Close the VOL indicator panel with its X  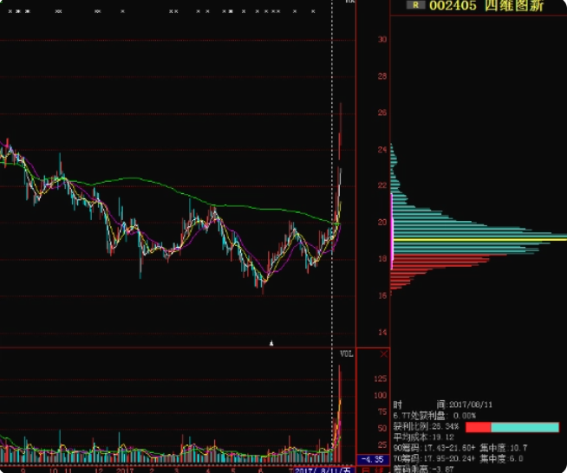[x=384, y=354]
